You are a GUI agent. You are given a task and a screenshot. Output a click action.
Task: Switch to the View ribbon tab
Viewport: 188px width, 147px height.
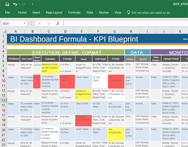point(118,12)
